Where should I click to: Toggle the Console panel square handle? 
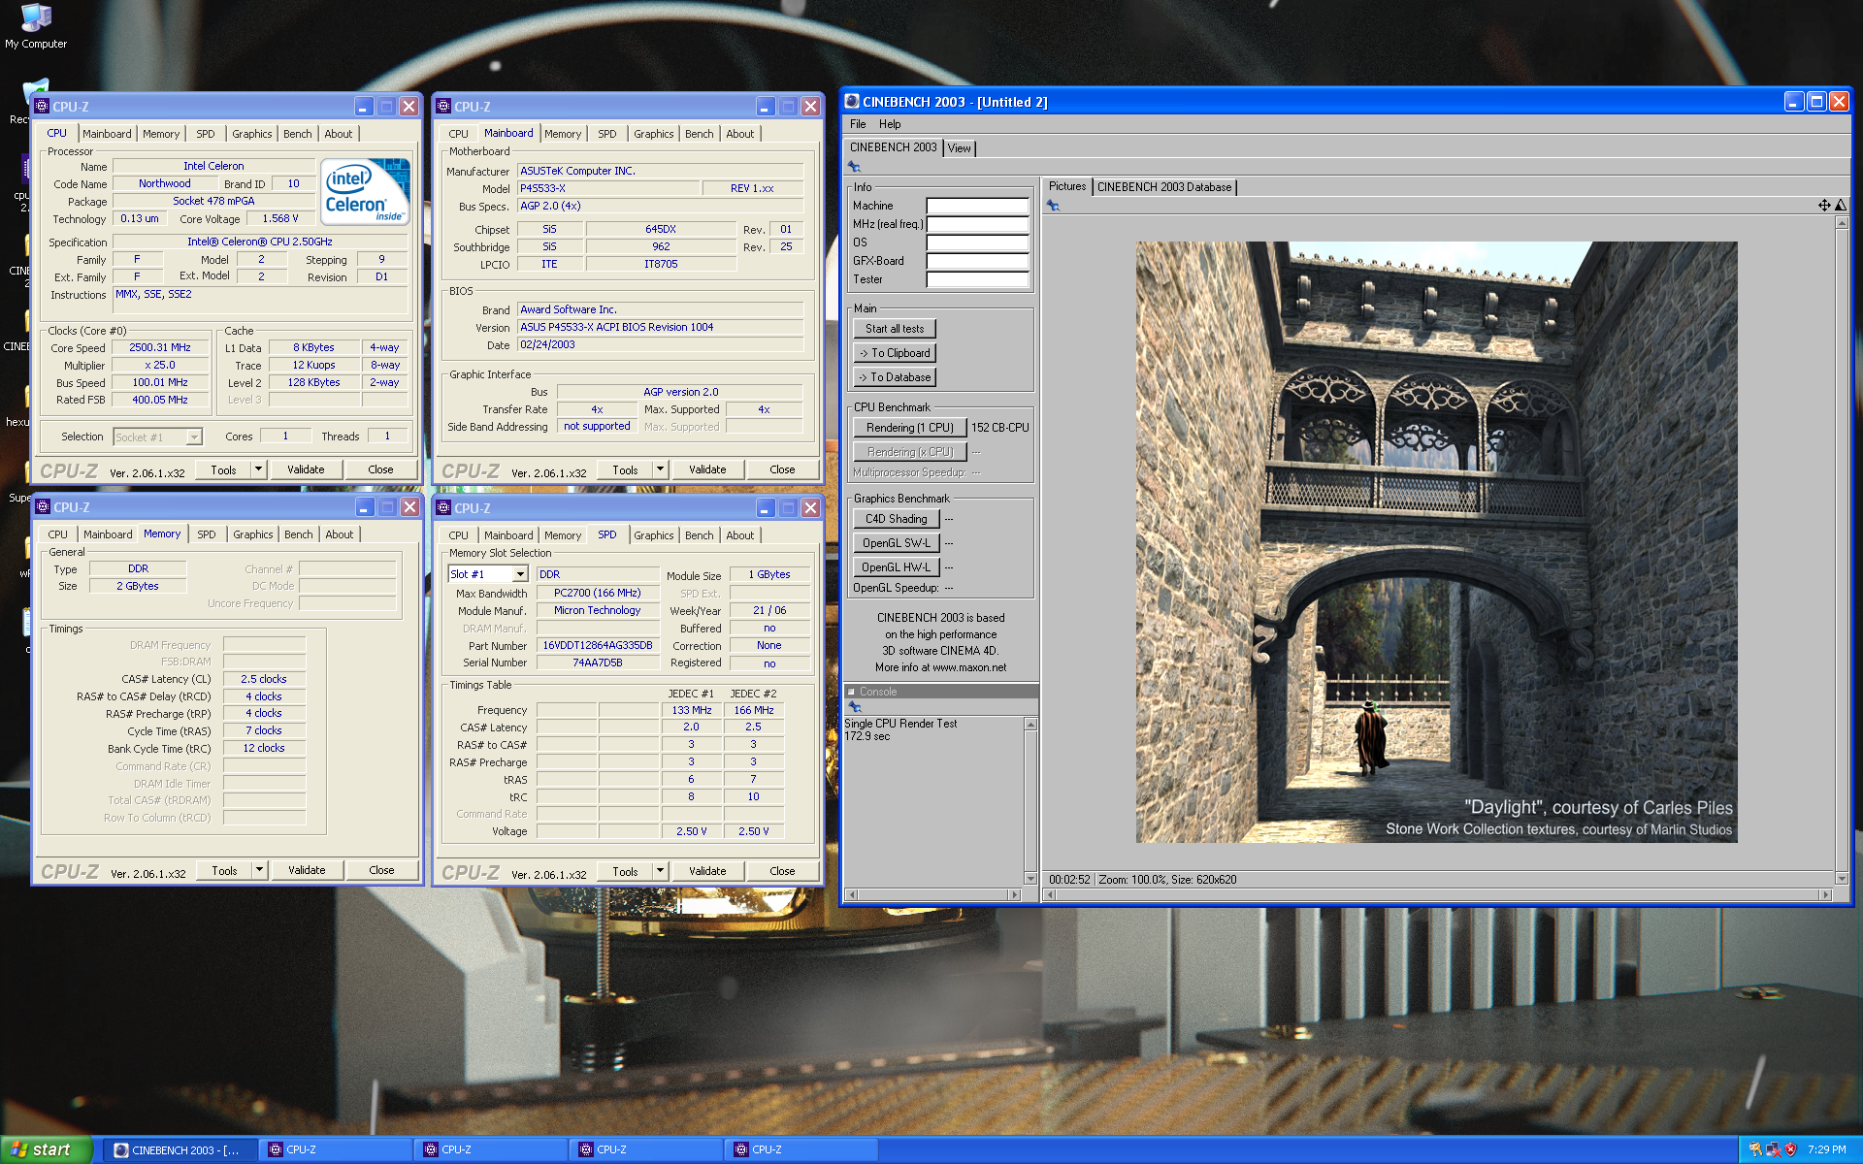click(852, 692)
